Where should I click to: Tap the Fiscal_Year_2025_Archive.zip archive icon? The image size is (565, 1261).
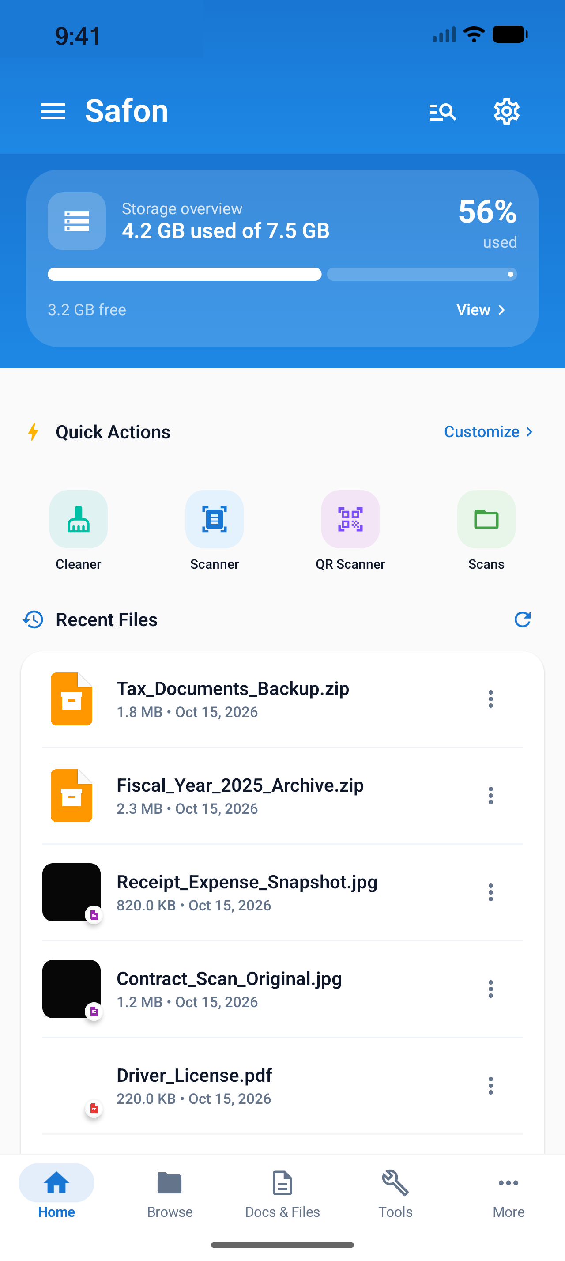[x=72, y=796]
